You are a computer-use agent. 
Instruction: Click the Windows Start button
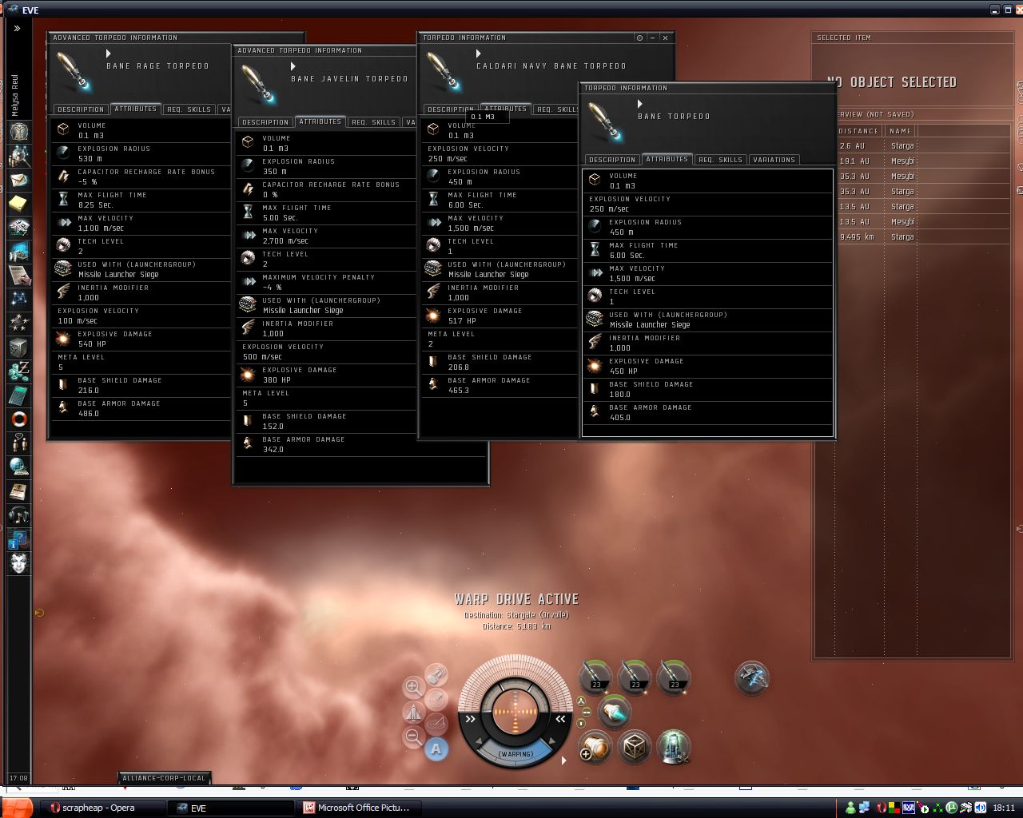point(17,808)
